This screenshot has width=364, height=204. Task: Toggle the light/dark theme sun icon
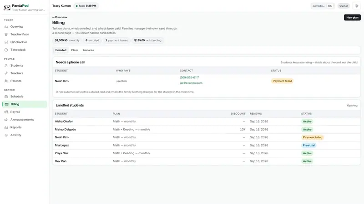click(x=357, y=6)
